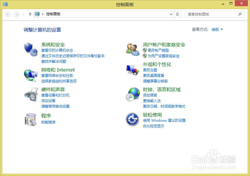
Task: Click the Control Panel icon in the address bar
Action: pyautogui.click(x=37, y=14)
